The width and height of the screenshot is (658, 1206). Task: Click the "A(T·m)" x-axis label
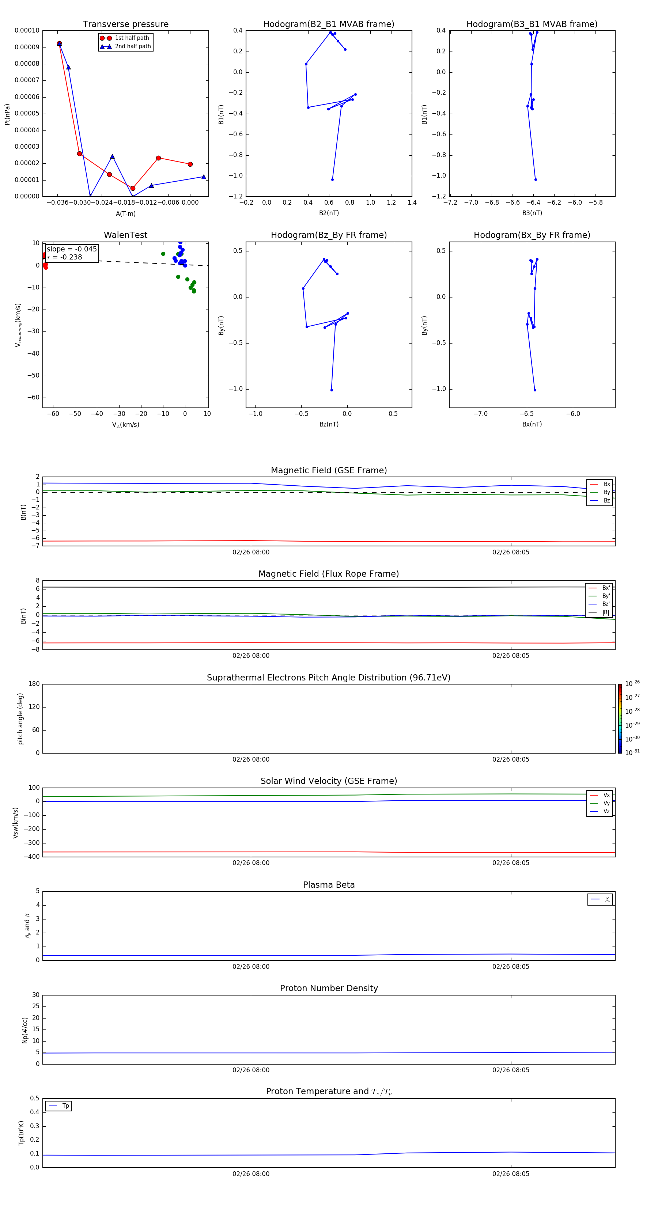[x=125, y=213]
